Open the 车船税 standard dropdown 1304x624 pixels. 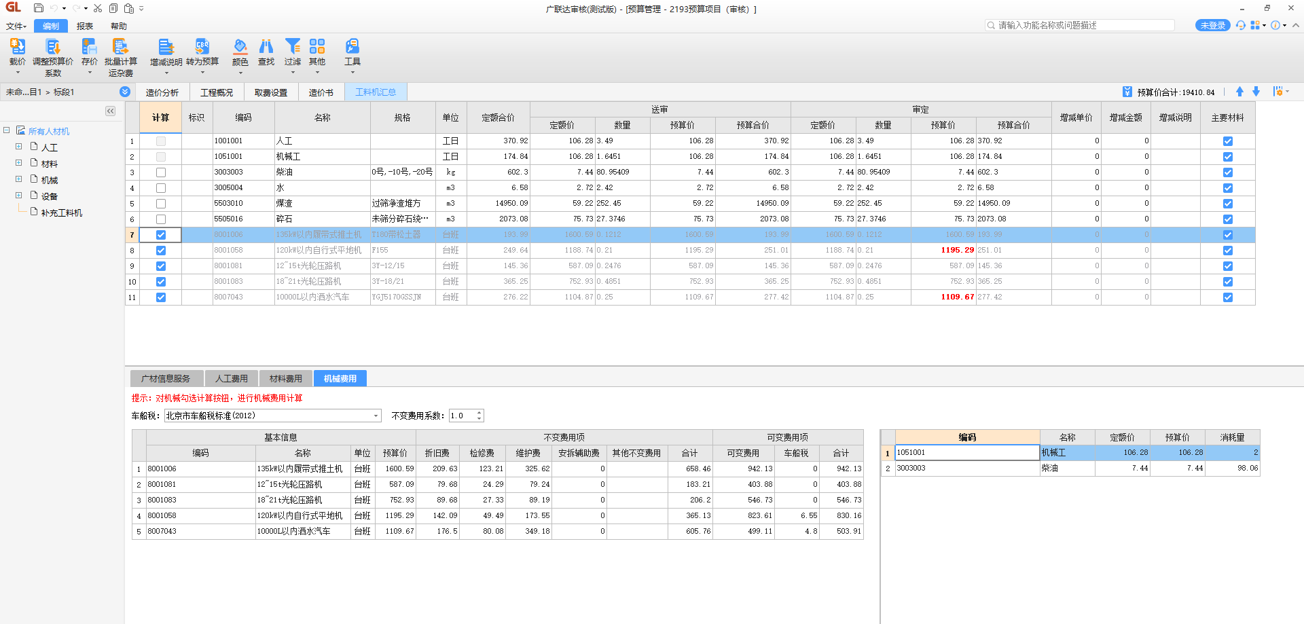376,416
